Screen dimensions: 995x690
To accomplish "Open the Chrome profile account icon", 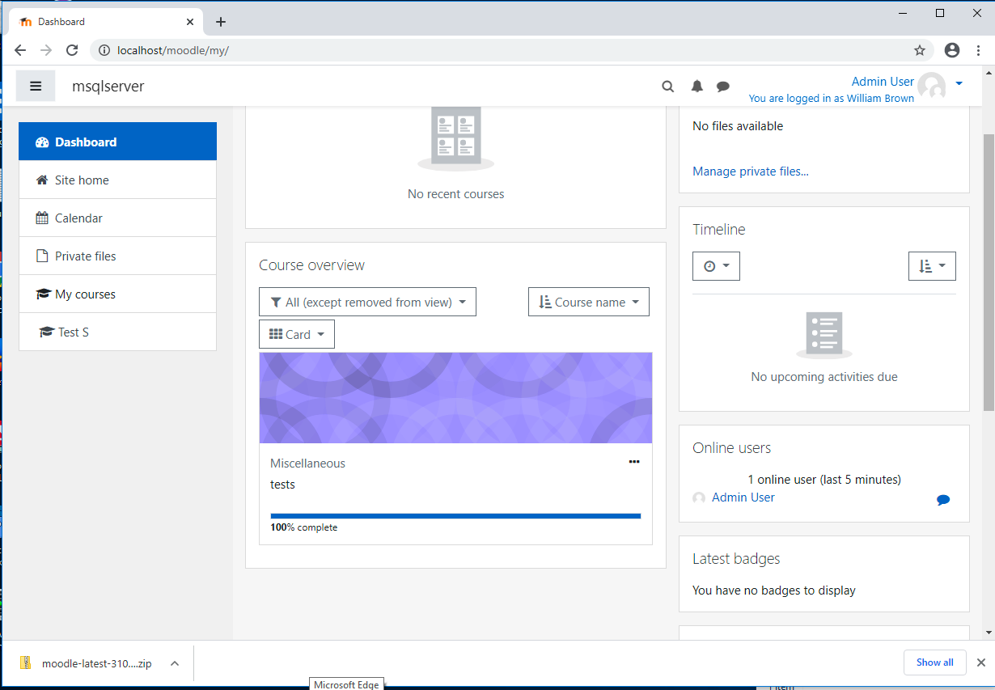I will tap(952, 50).
